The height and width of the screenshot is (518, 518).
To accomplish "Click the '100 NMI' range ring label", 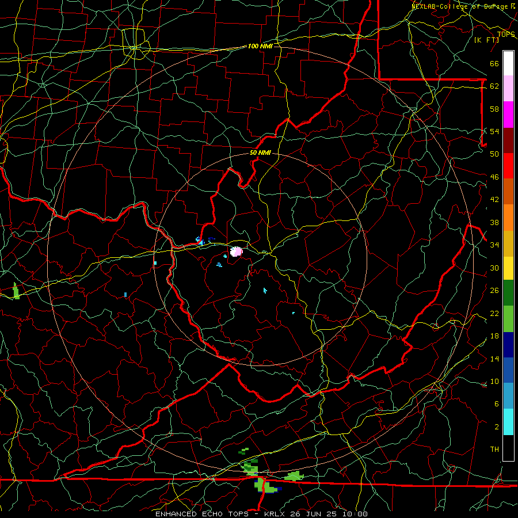I will tap(260, 46).
